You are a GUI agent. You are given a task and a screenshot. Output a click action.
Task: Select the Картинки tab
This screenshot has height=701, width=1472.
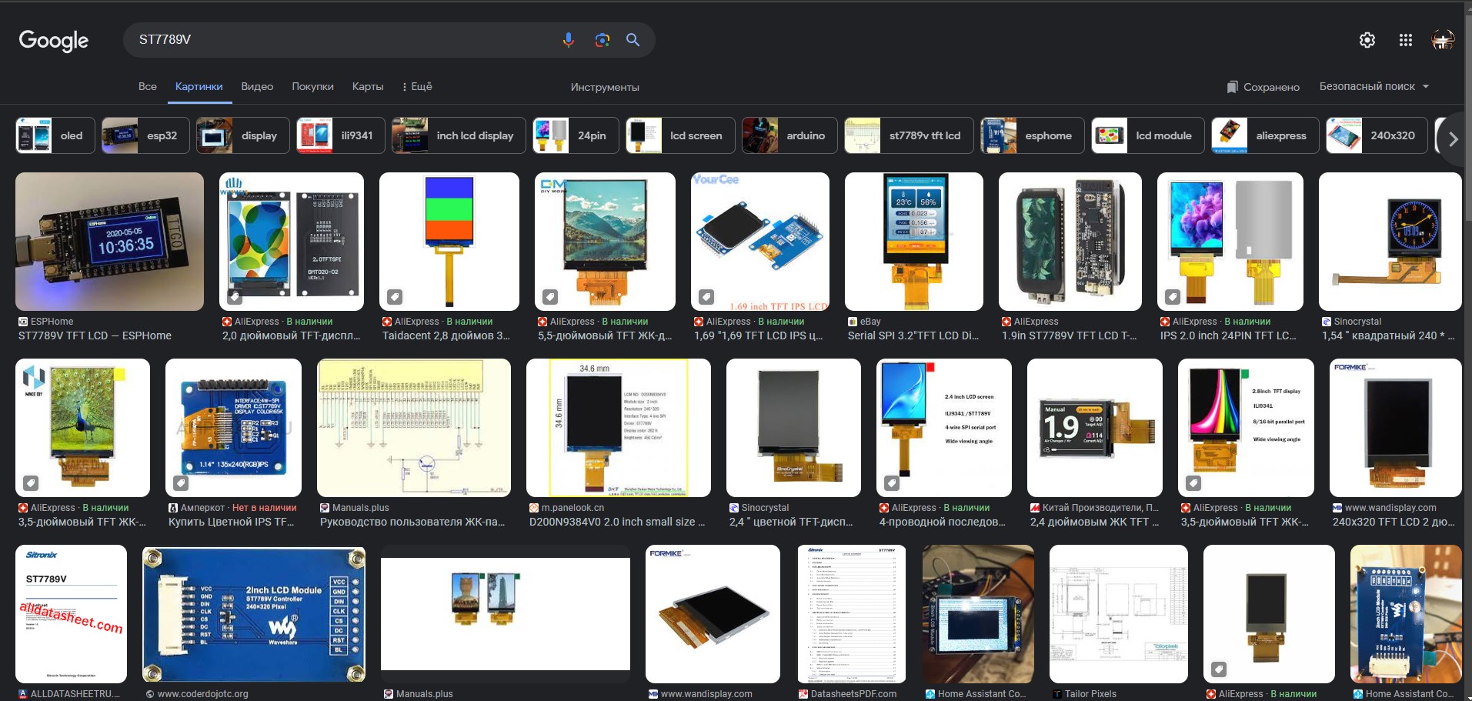[x=199, y=86]
